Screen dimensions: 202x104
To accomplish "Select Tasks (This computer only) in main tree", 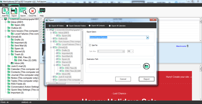I will (x=25, y=81).
